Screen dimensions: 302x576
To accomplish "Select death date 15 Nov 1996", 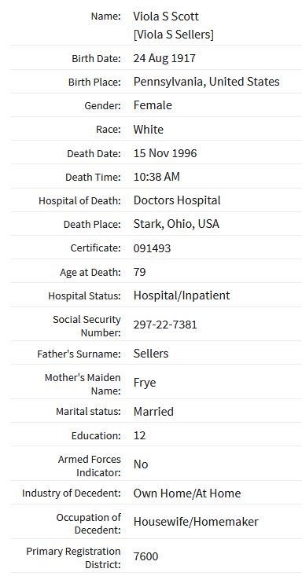I will tap(165, 153).
